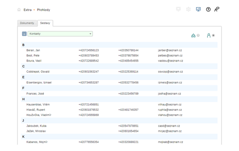Click the person view icon
This screenshot has height=151, width=239.
tap(209, 35)
